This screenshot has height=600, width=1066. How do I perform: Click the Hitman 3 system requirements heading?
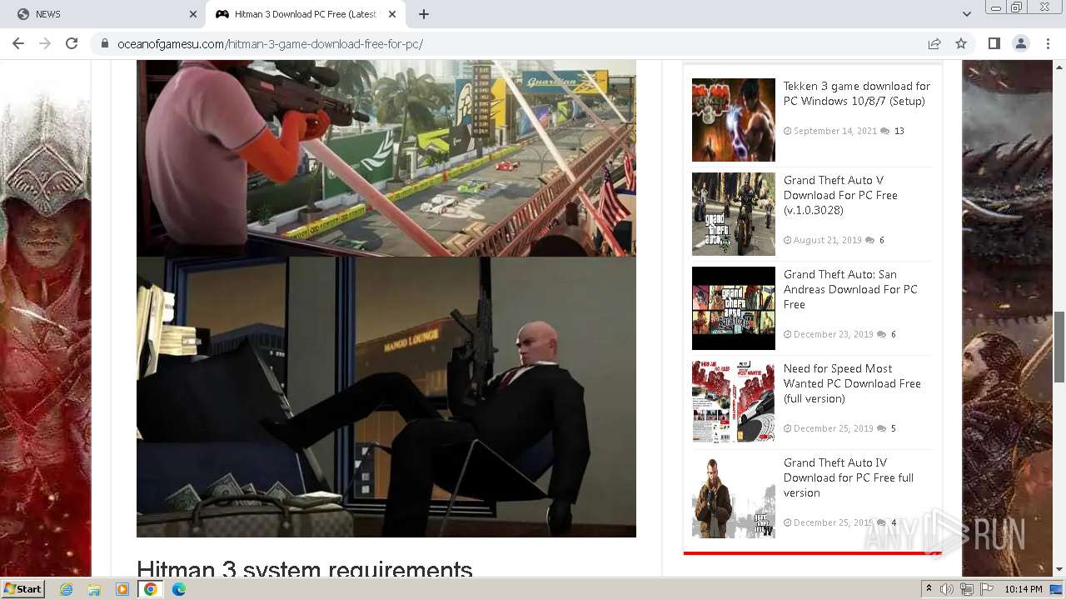click(305, 568)
